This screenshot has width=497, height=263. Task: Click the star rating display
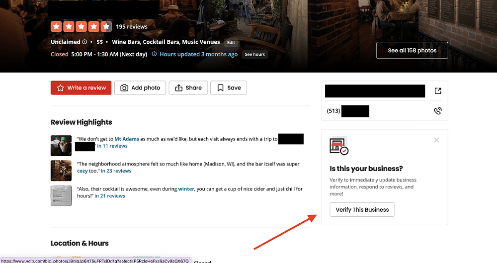click(x=81, y=27)
